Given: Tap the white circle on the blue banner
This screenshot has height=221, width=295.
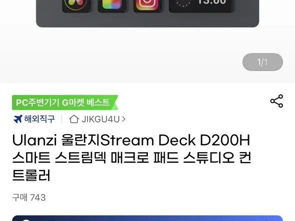Looking at the screenshot, I should point(26,220).
